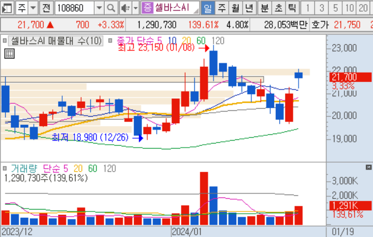The width and height of the screenshot is (373, 237).
Task: Select the 주 weekly period tab
Action: pos(222,8)
